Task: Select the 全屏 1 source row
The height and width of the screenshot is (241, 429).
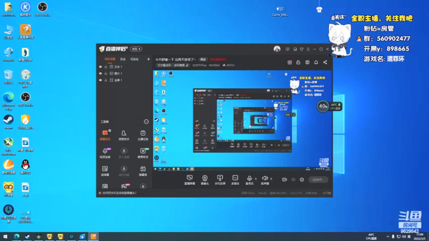Action: (124, 80)
